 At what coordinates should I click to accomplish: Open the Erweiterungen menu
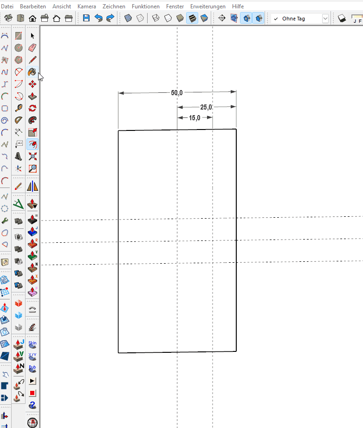click(207, 6)
